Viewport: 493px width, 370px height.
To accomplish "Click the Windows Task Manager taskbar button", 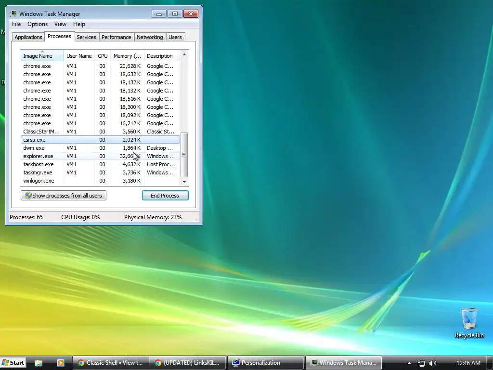I will click(x=344, y=363).
